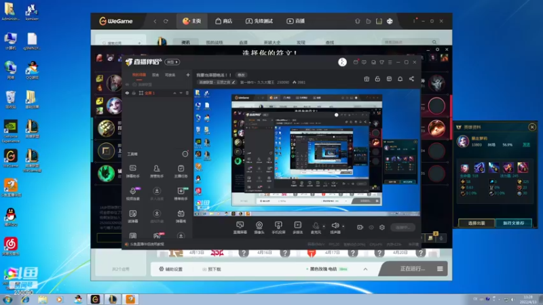Image resolution: width=543 pixels, height=305 pixels.
Task: Open League of Legends taskbar icon
Action: click(113, 300)
